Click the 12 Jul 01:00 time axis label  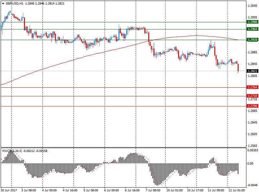(237, 190)
